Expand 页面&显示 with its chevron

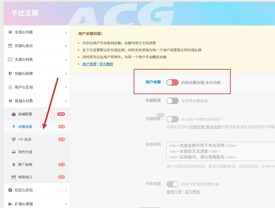coord(66,46)
